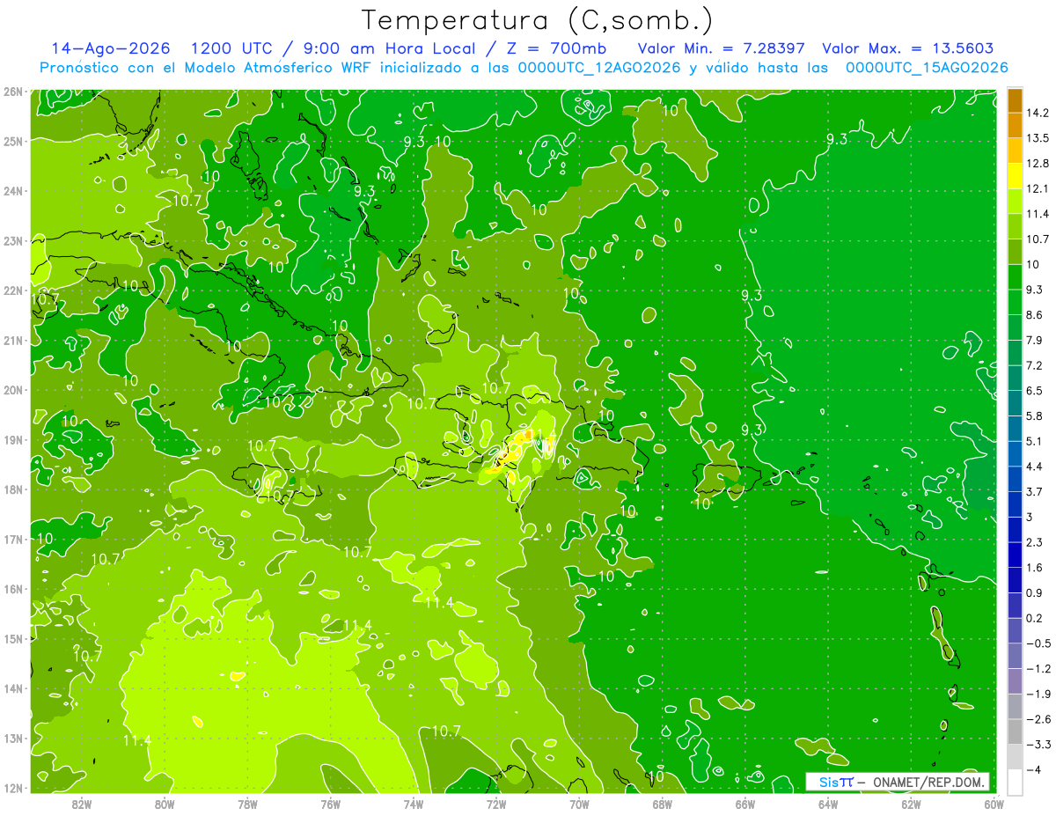Click the 6.5 colorbar label
Image resolution: width=1056 pixels, height=816 pixels.
[x=1034, y=391]
